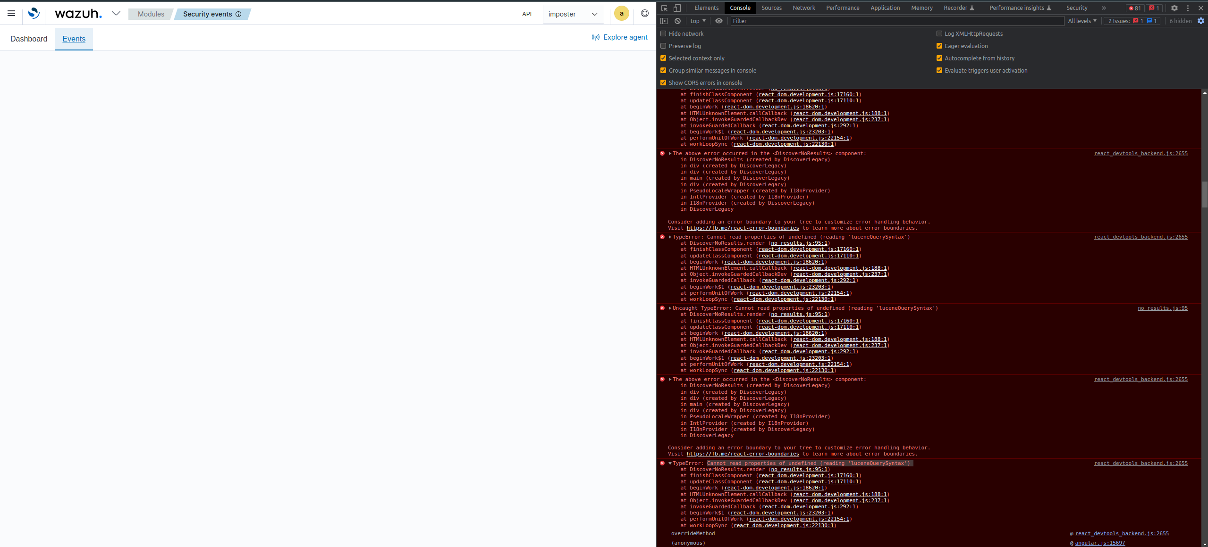This screenshot has width=1208, height=547.
Task: Clear the console
Action: click(677, 21)
